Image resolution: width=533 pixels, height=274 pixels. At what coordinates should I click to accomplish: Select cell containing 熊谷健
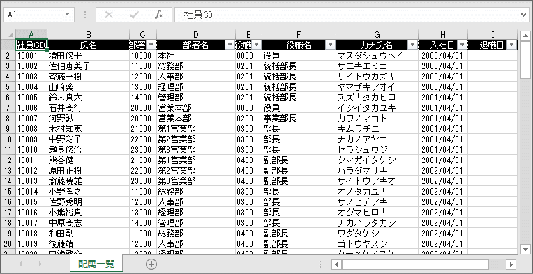[x=89, y=160]
